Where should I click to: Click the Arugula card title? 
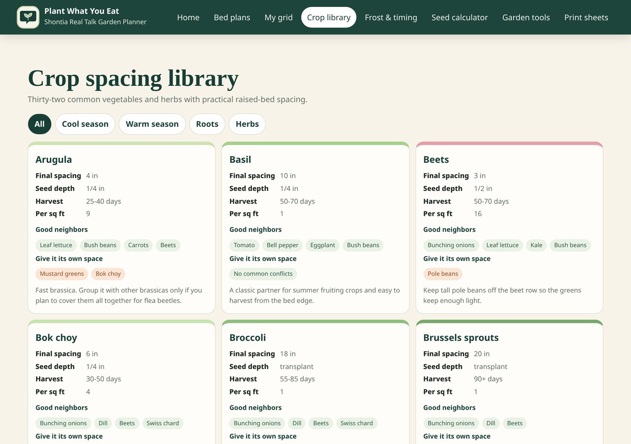(54, 159)
